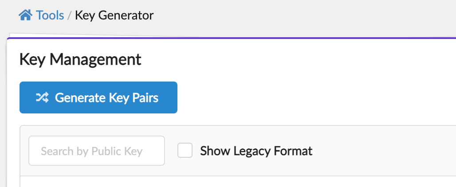Navigate back to Tools page
Image resolution: width=456 pixels, height=187 pixels.
coord(50,16)
